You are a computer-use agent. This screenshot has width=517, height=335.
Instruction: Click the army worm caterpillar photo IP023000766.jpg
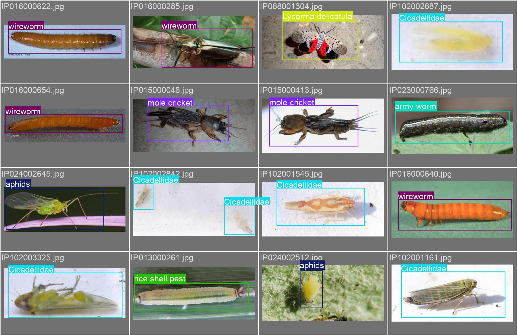452,125
